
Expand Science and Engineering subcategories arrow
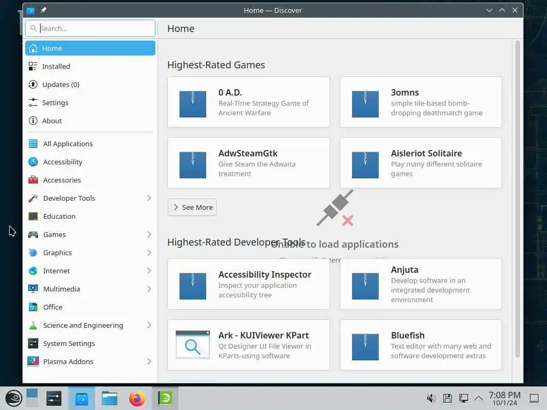pyautogui.click(x=149, y=325)
